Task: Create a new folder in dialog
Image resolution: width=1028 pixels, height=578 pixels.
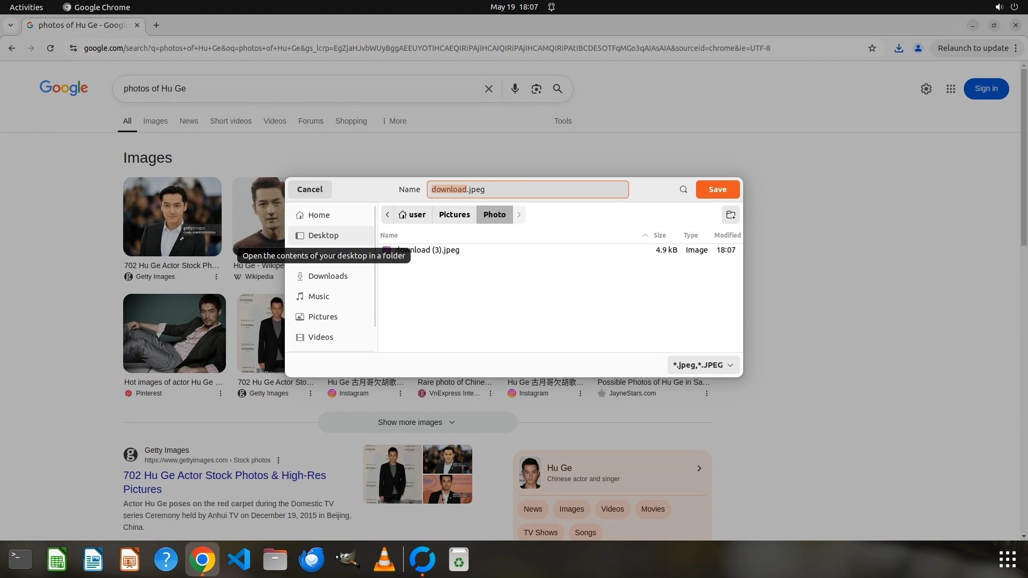Action: 730,215
